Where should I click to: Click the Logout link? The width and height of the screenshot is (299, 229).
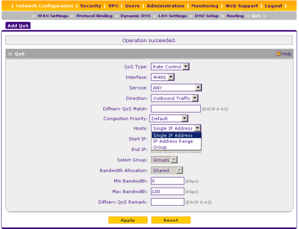click(273, 6)
